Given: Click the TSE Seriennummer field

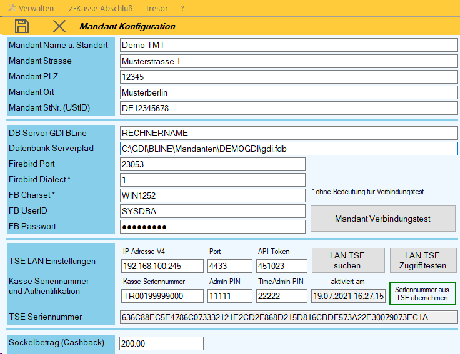Looking at the screenshot, I should [x=289, y=317].
